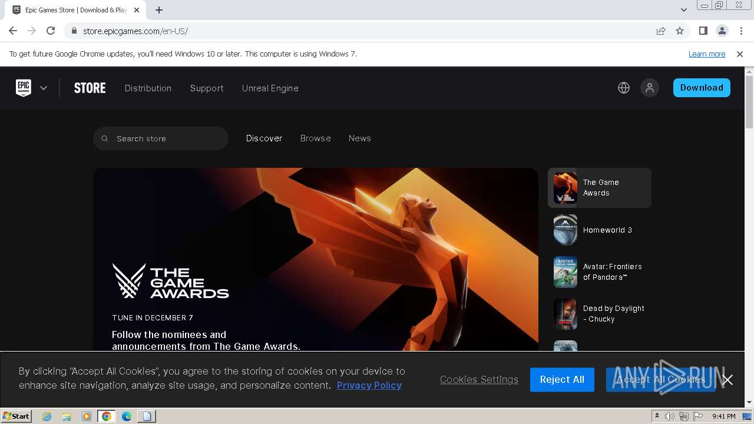Select the Epic Games Store browser tab
Viewport: 754px width, 424px height.
[77, 10]
